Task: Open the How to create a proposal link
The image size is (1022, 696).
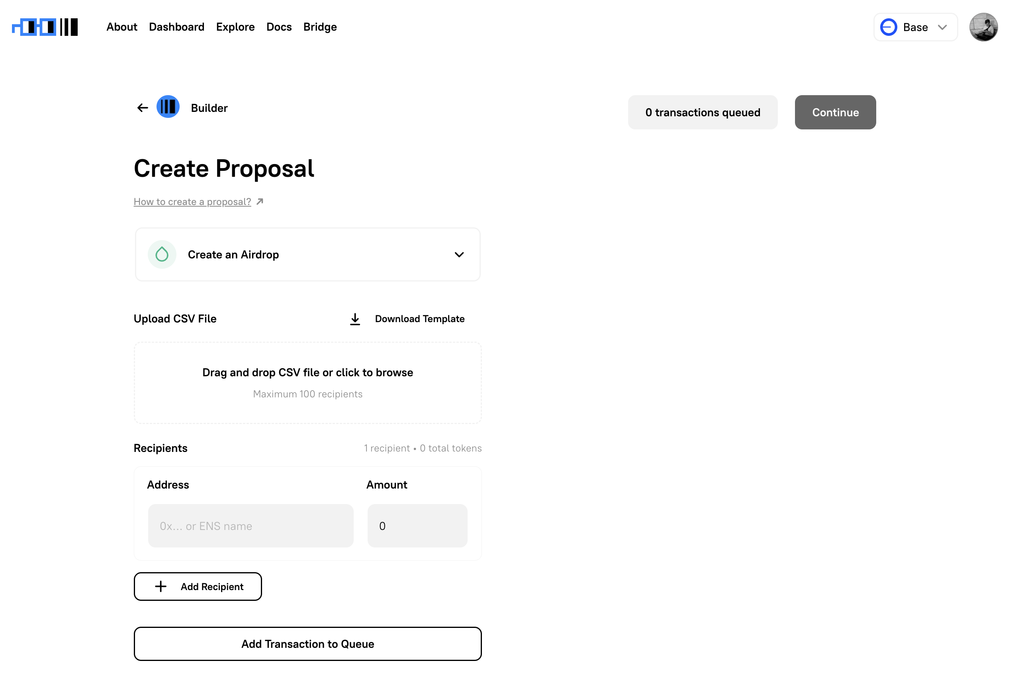Action: pos(192,201)
